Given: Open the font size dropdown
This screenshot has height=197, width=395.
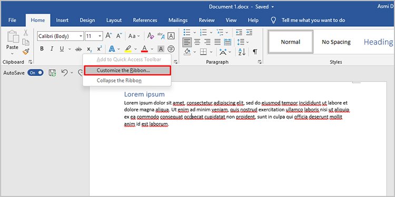Looking at the screenshot, I should click(100, 36).
